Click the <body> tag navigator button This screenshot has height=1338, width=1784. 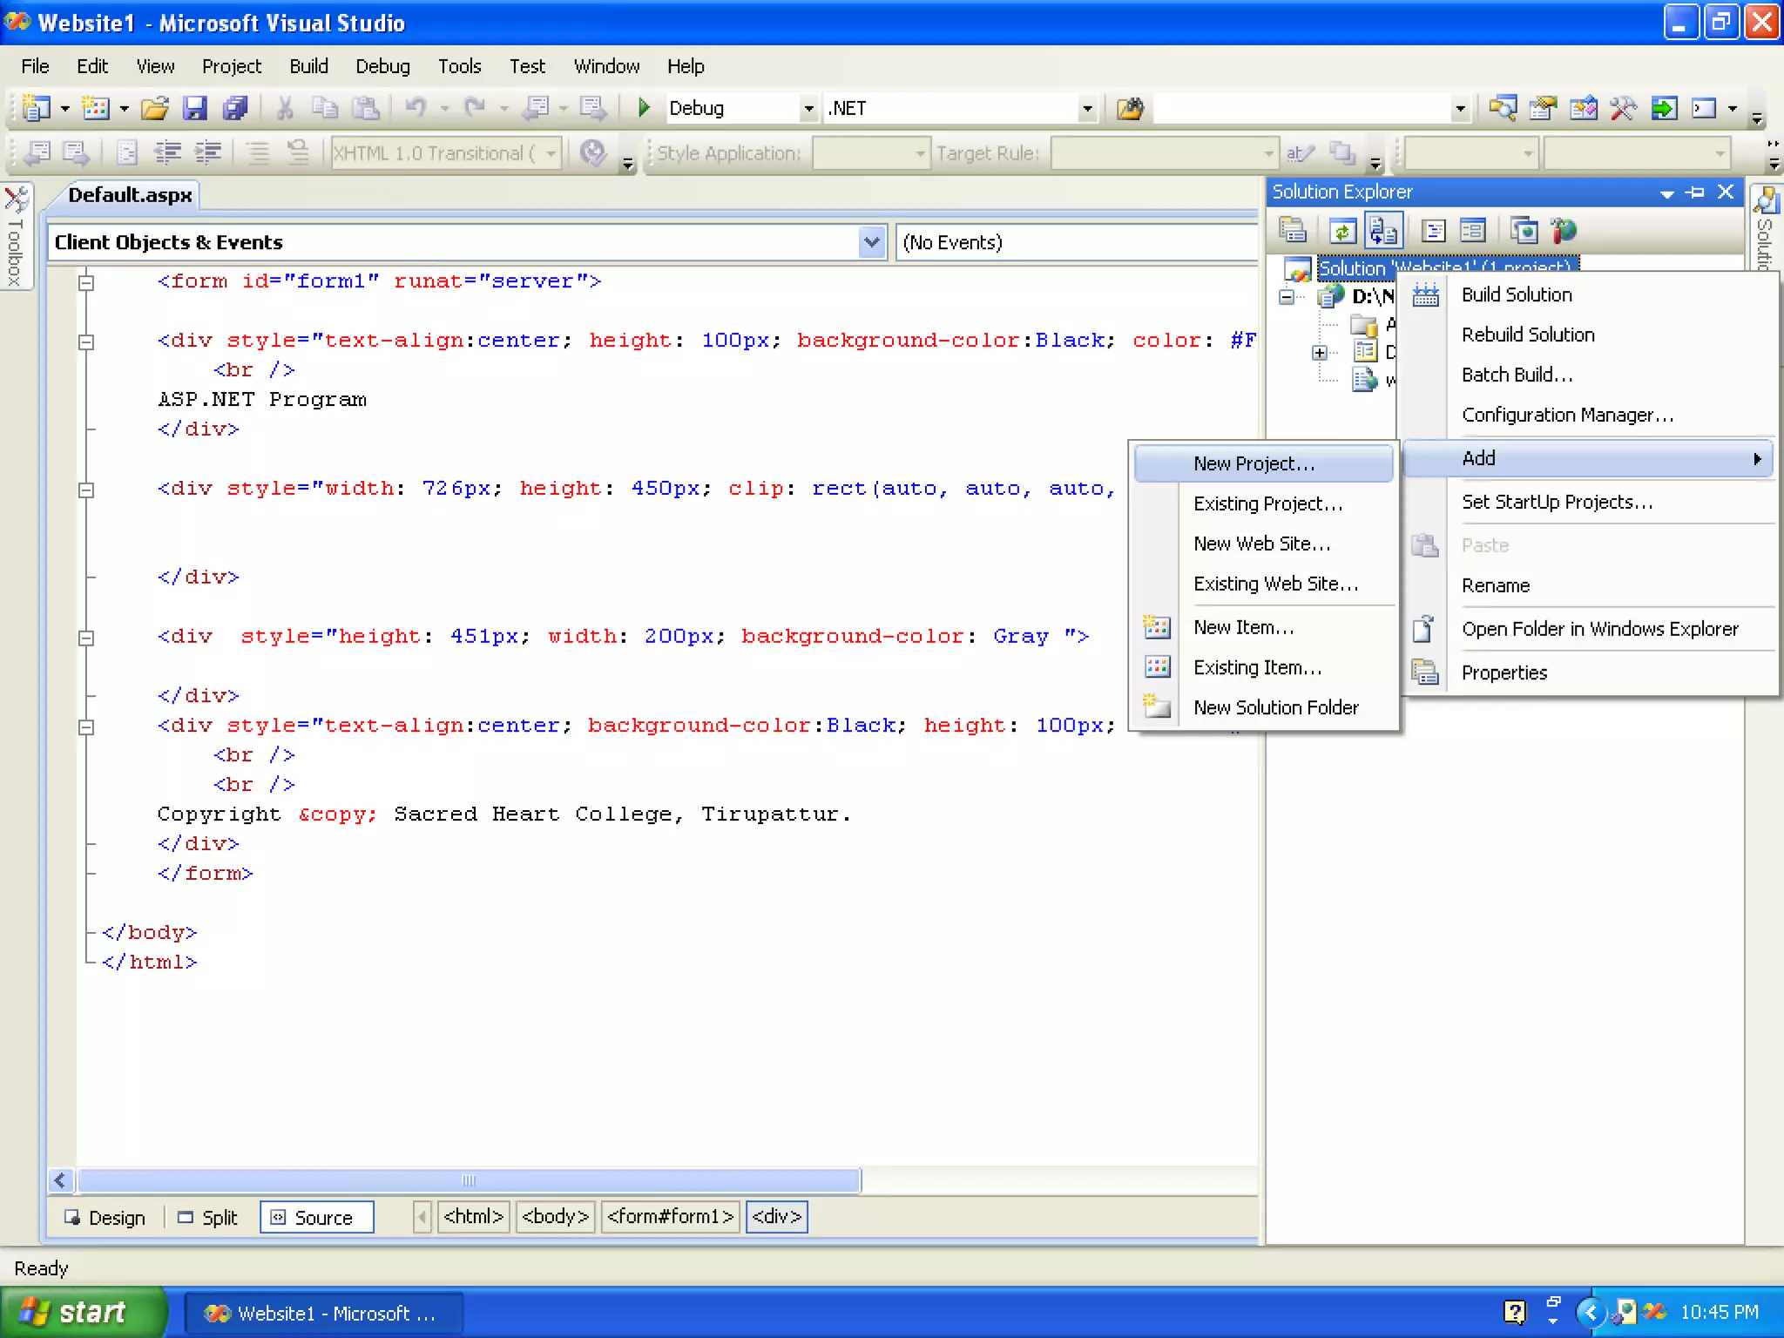pyautogui.click(x=555, y=1216)
